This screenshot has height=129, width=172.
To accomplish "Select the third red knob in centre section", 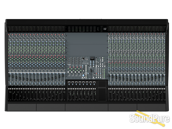I will pyautogui.click(x=77, y=67).
